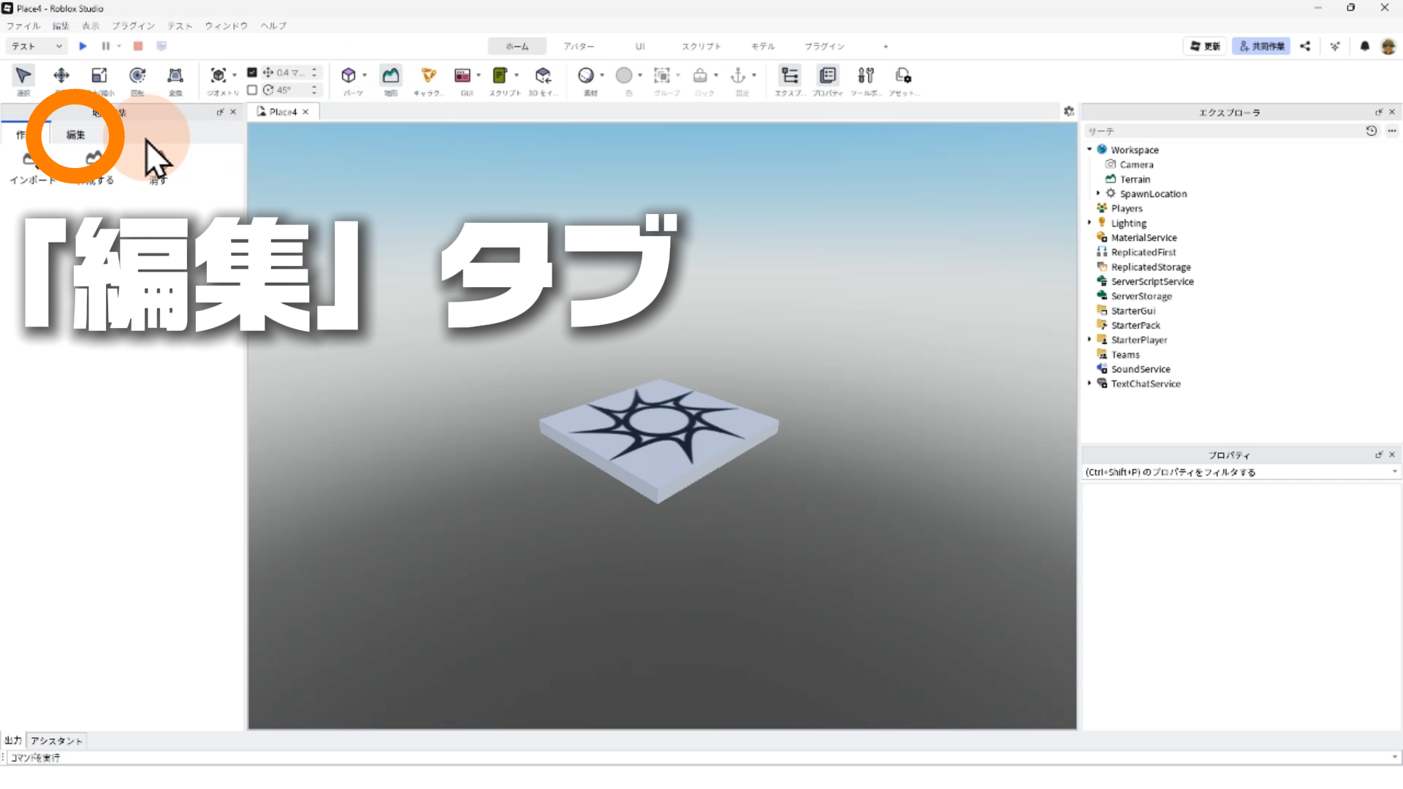
Task: Click the Anchor tool icon
Action: pos(738,75)
